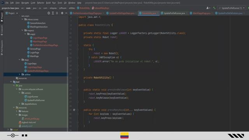Expand the stepdefinitions folder

(19, 104)
